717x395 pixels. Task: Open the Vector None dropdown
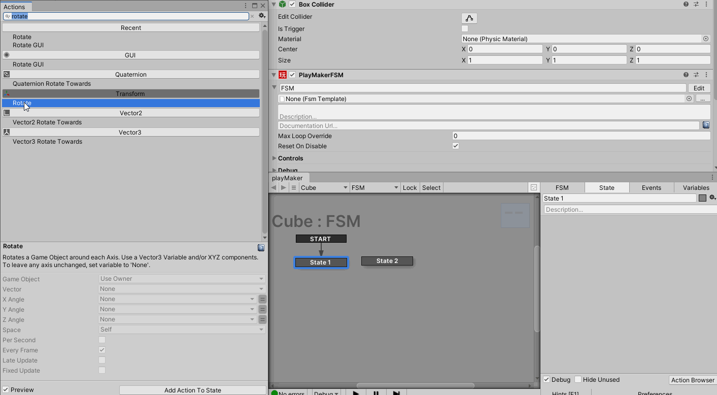pyautogui.click(x=182, y=289)
